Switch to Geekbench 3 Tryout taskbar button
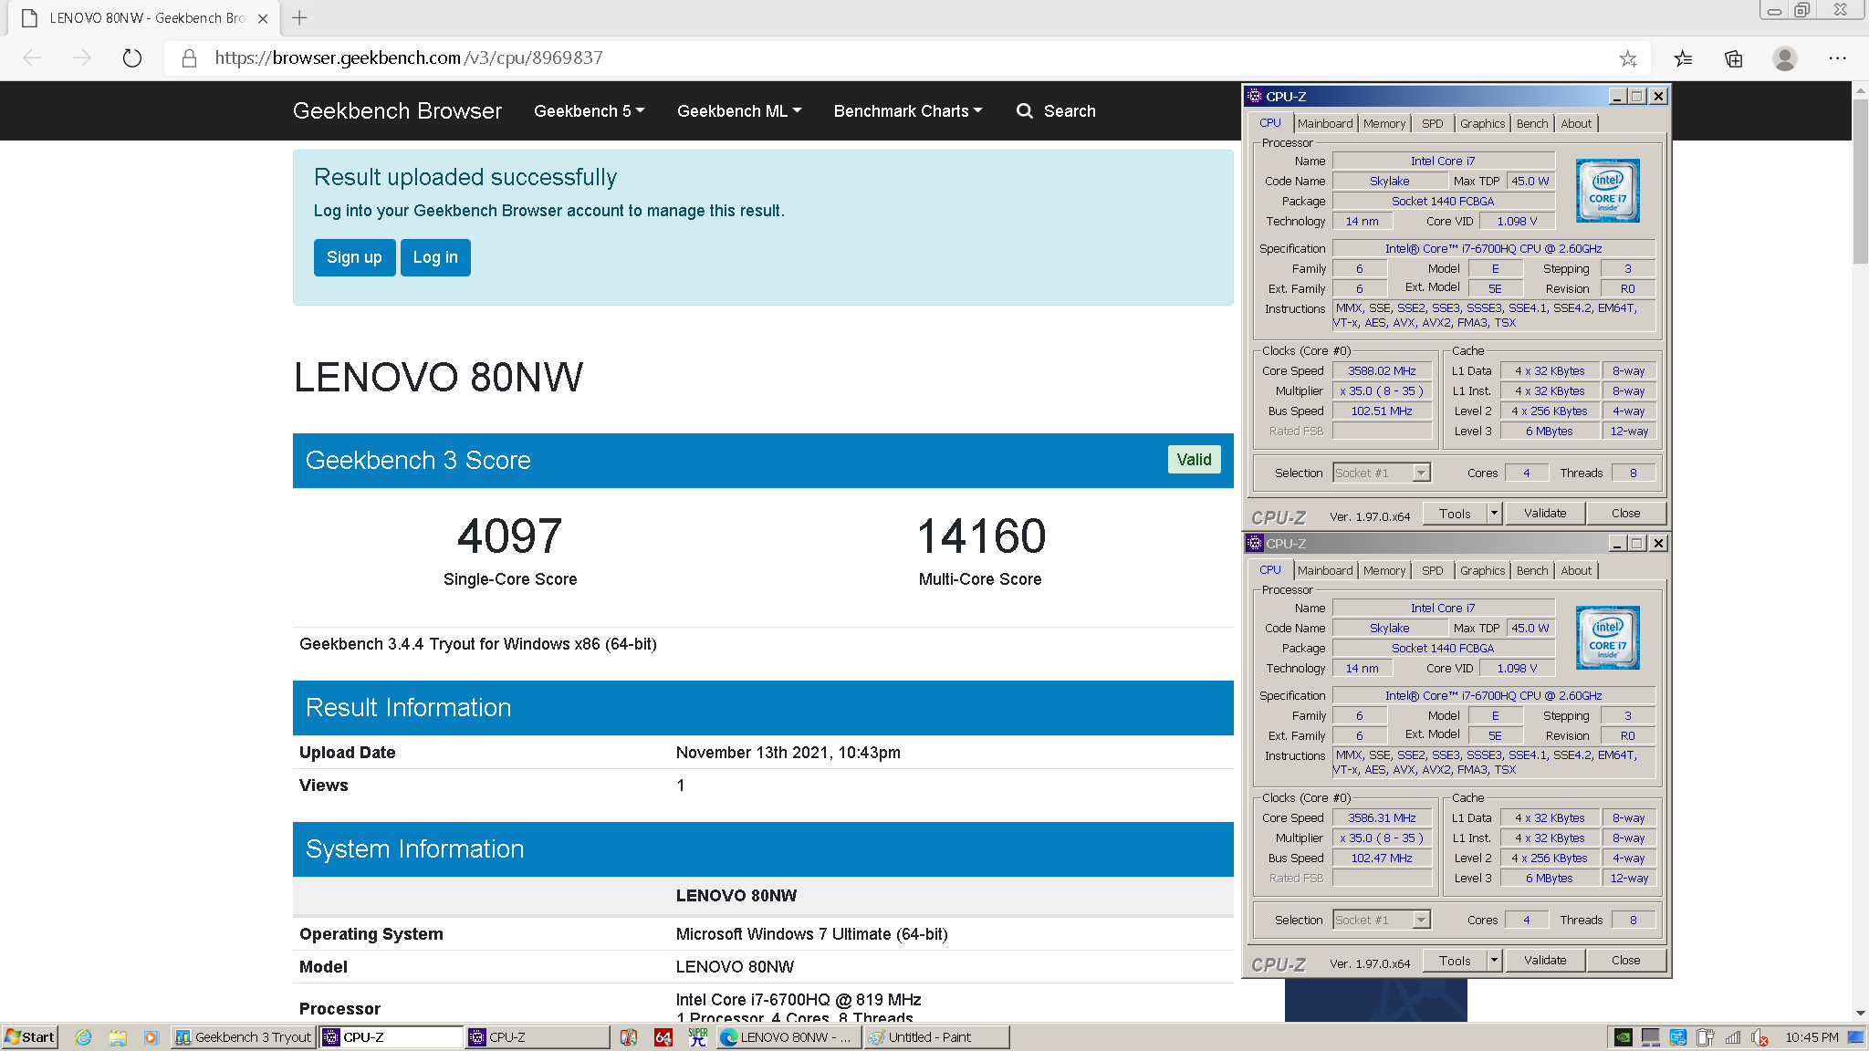Image resolution: width=1869 pixels, height=1051 pixels. (x=244, y=1037)
